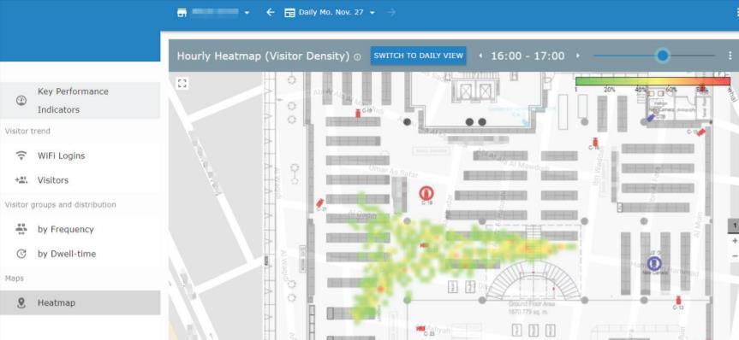Step to previous hour before 16:00 - 17:00

(x=480, y=56)
